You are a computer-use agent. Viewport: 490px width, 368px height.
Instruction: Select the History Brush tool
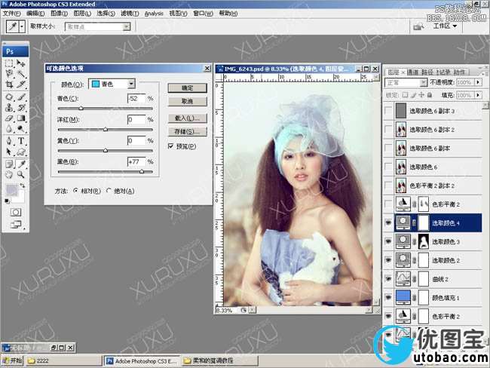[x=21, y=108]
